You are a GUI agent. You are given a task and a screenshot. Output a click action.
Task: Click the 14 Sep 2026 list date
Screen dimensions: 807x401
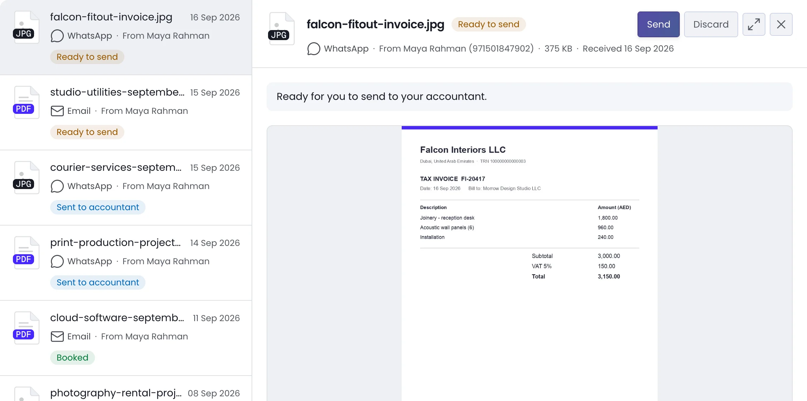215,243
